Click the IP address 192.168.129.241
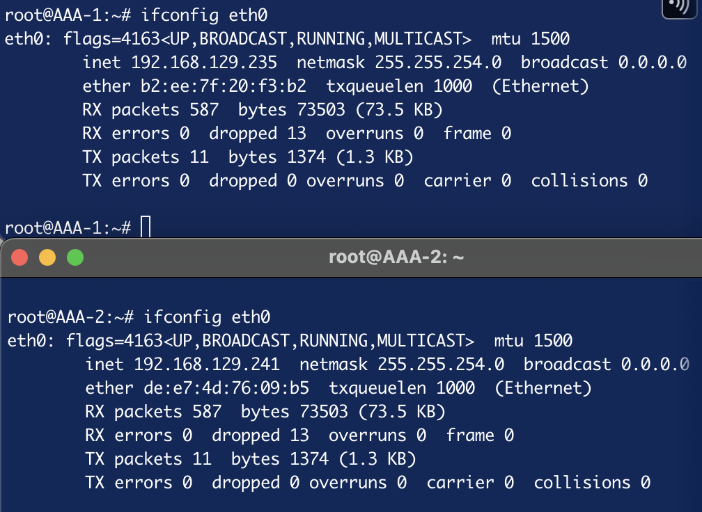702x512 pixels. 206,365
